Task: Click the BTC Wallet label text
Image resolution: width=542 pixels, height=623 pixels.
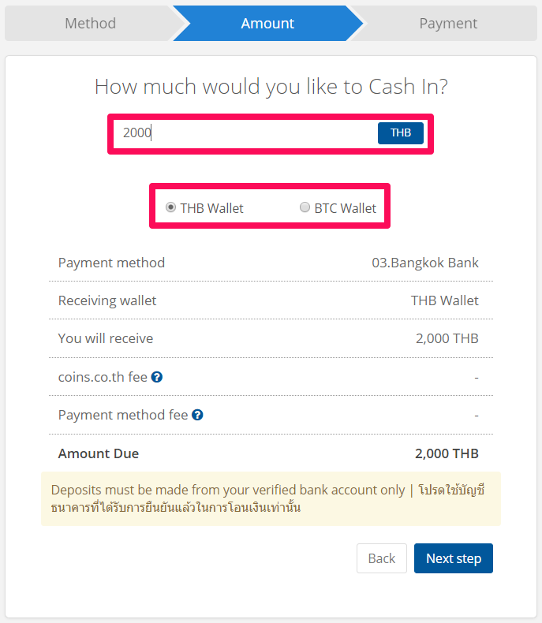Action: (x=346, y=208)
